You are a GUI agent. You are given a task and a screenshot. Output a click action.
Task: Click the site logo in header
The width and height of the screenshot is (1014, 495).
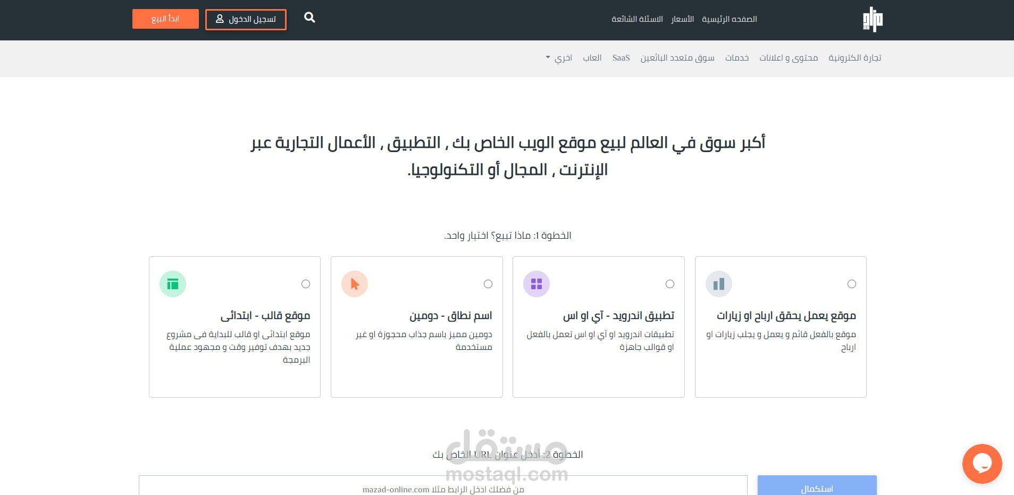coord(873,19)
